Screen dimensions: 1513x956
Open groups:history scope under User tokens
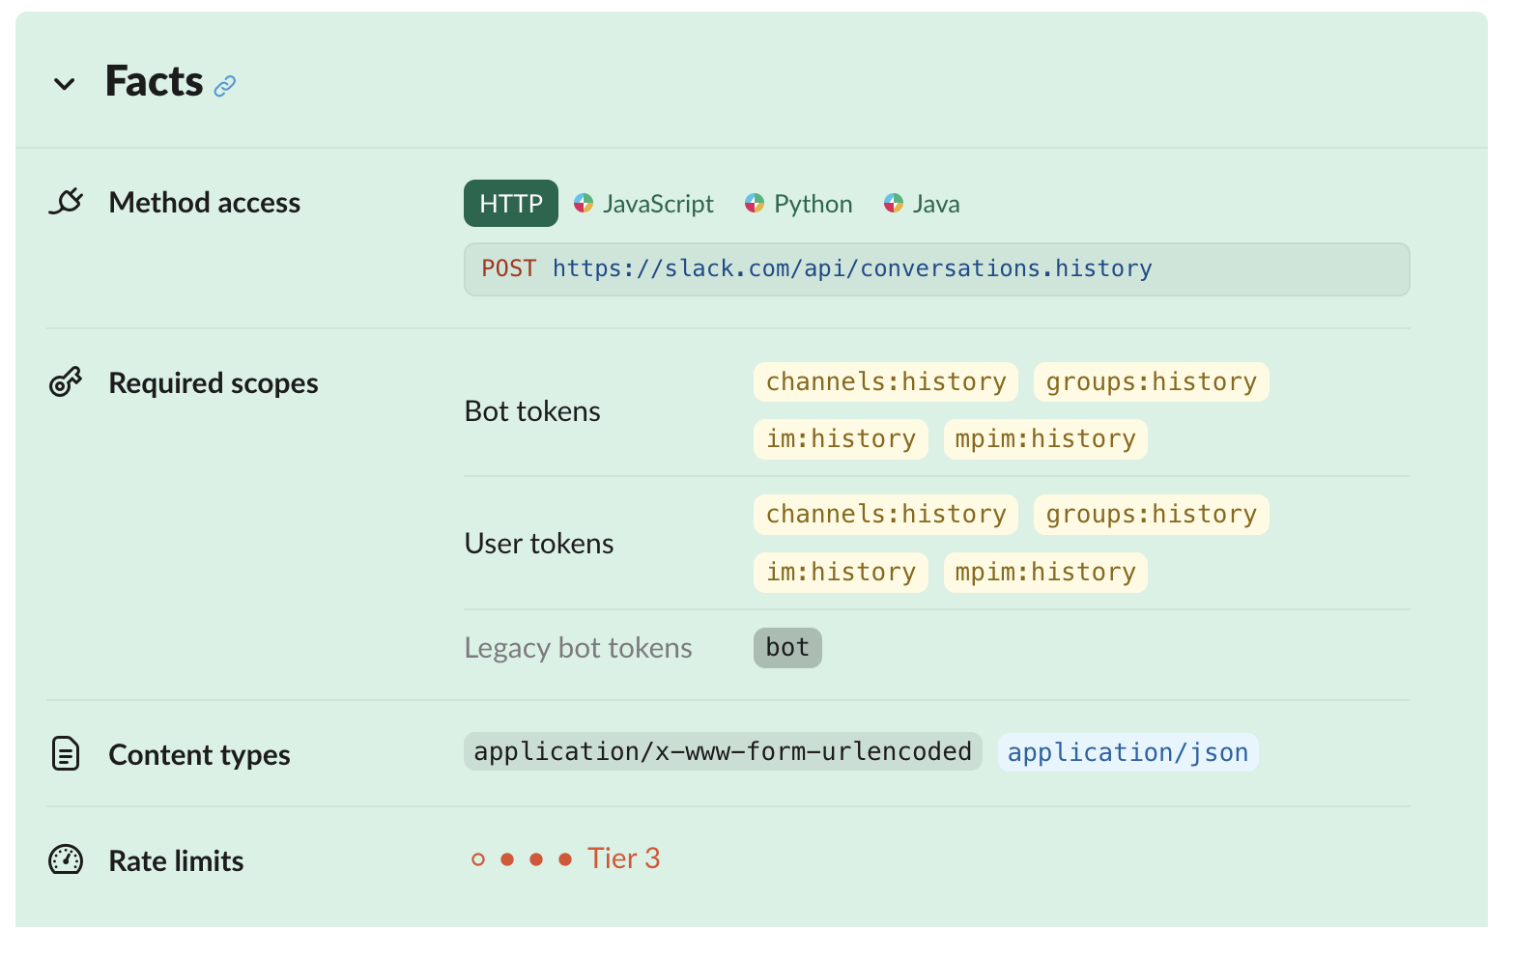1152,515
